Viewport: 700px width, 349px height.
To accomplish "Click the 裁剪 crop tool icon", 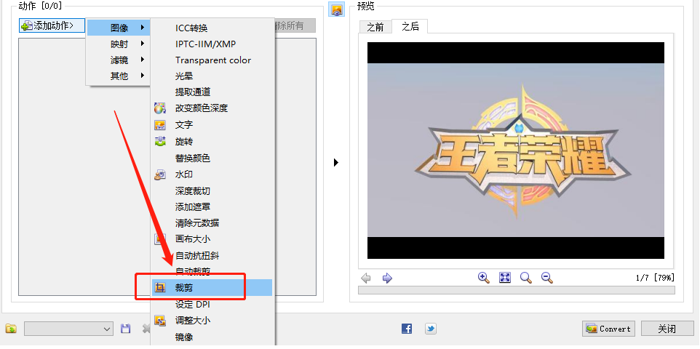I will click(x=160, y=287).
